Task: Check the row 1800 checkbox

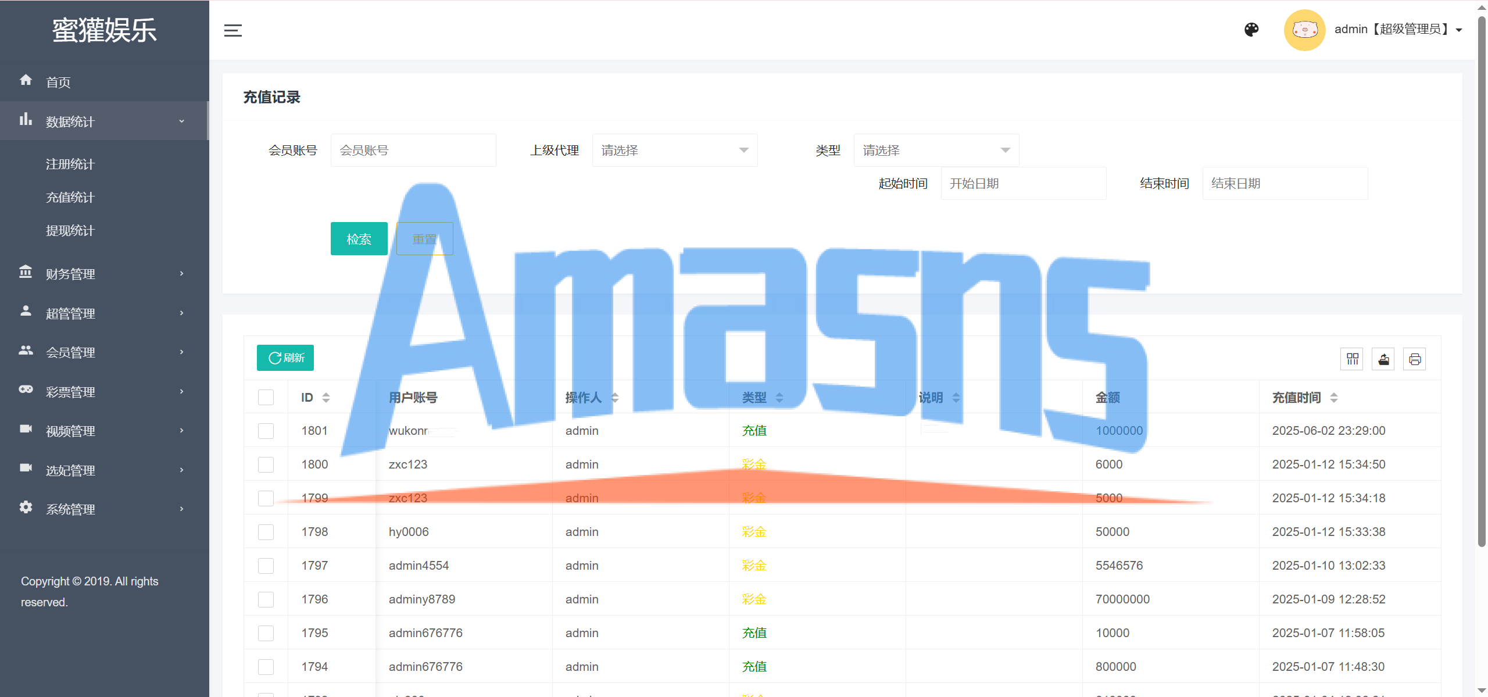Action: pyautogui.click(x=266, y=464)
